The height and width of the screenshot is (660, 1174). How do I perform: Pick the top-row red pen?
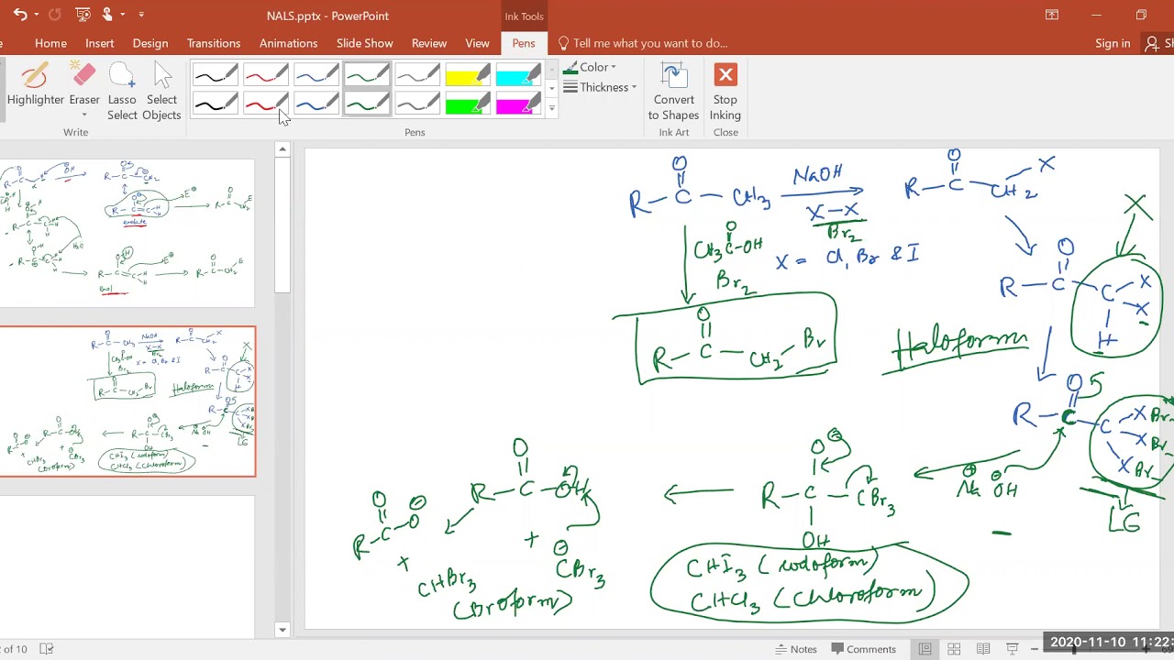click(x=266, y=75)
